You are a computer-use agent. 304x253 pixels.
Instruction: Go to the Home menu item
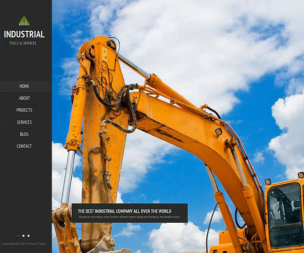click(x=24, y=86)
